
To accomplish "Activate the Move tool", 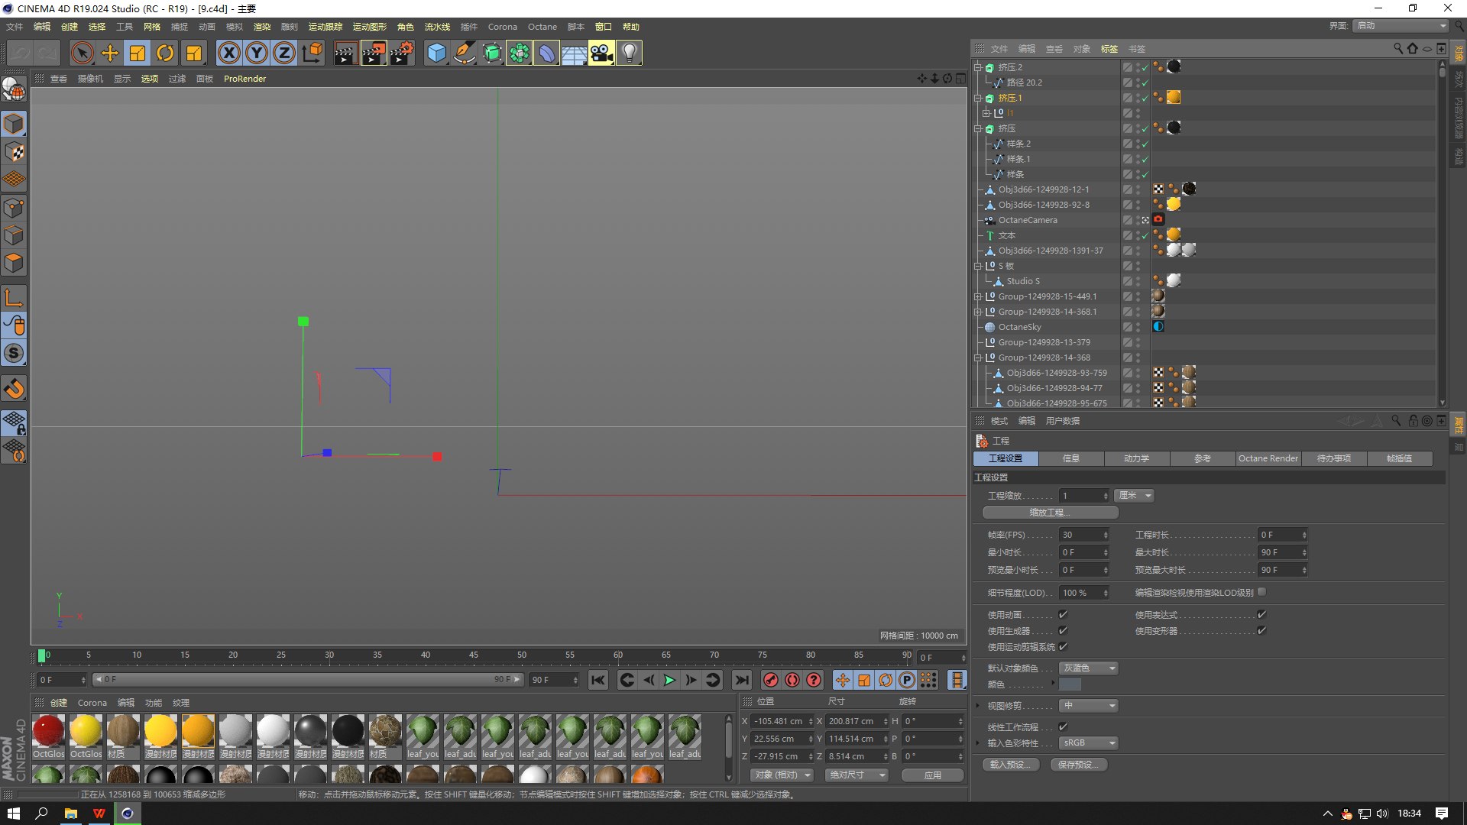I will 110,53.
